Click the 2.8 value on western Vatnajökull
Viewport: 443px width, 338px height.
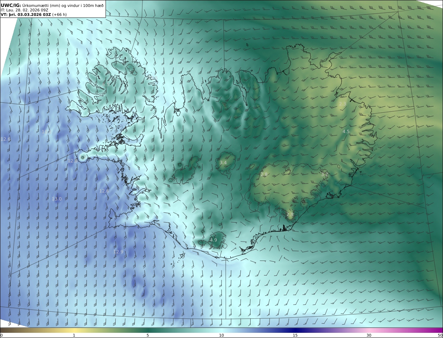point(264,175)
